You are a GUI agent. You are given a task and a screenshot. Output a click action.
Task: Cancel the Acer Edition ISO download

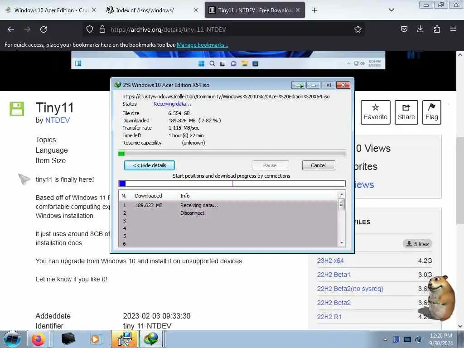[x=319, y=165]
